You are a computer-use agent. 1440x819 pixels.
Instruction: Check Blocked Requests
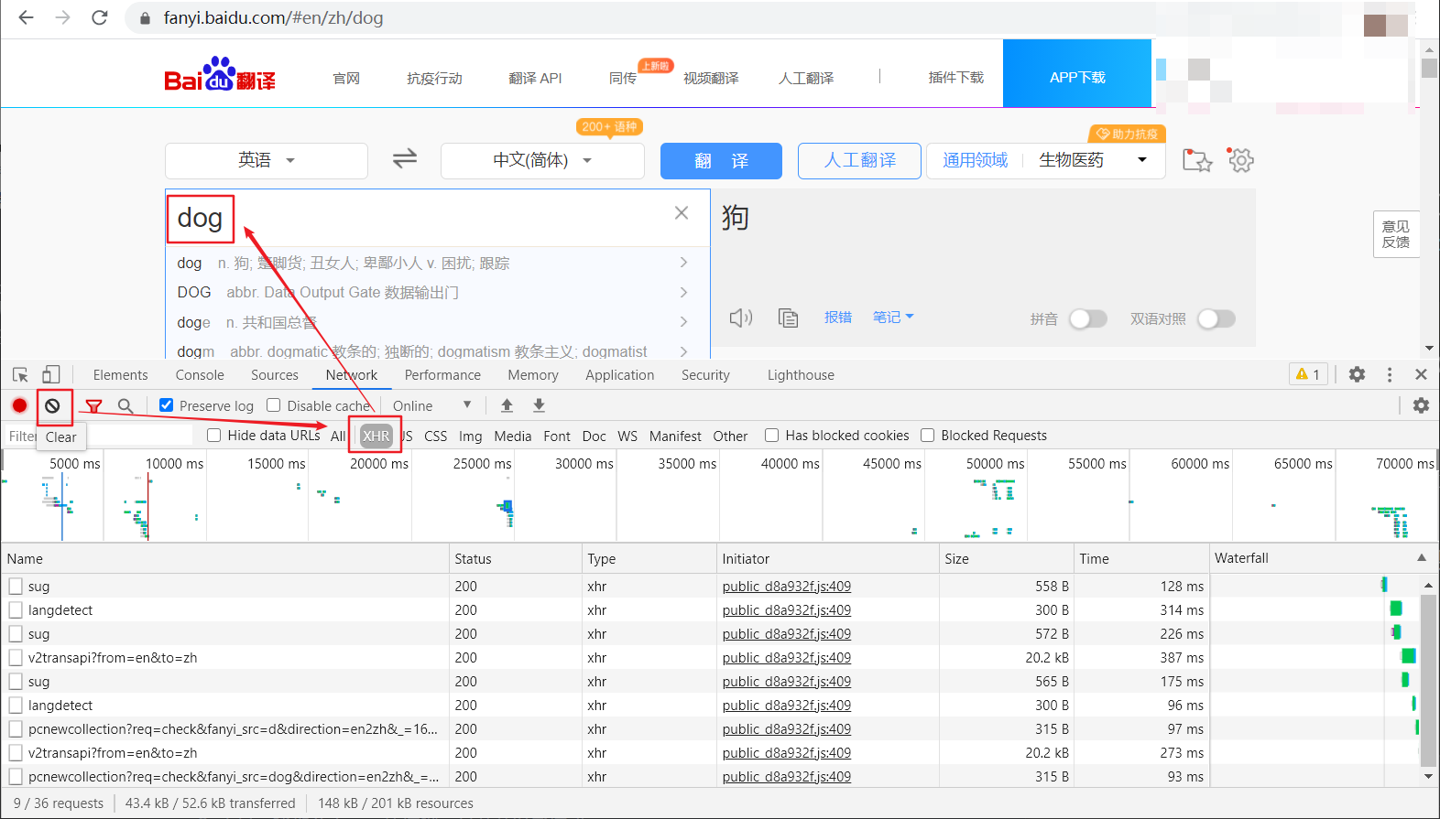click(x=927, y=435)
